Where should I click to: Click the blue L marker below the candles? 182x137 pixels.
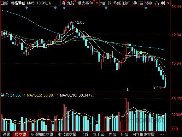(128, 90)
